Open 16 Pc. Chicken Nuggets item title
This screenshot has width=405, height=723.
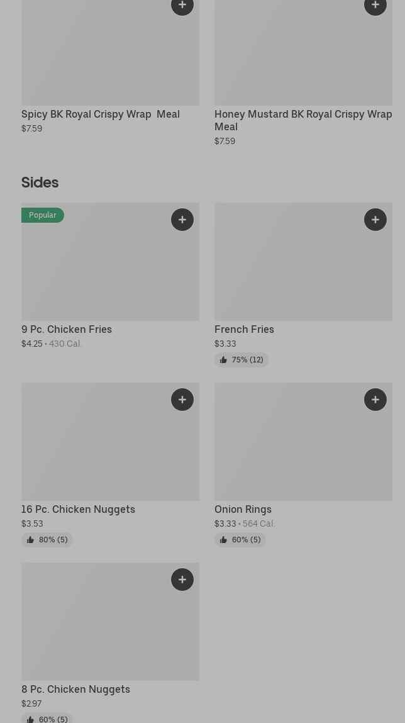coord(78,509)
